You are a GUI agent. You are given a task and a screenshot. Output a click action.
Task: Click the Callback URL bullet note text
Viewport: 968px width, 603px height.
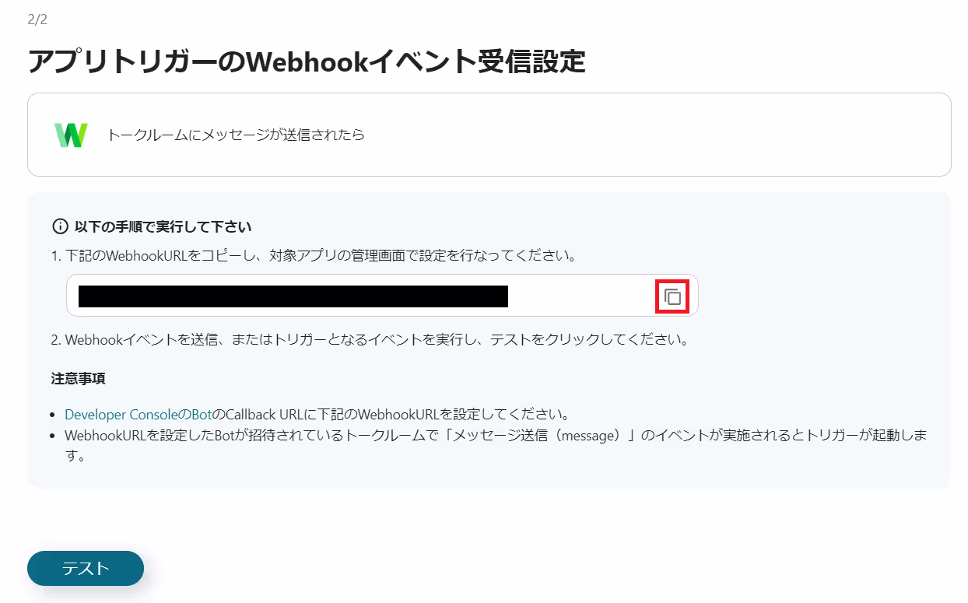coord(319,414)
